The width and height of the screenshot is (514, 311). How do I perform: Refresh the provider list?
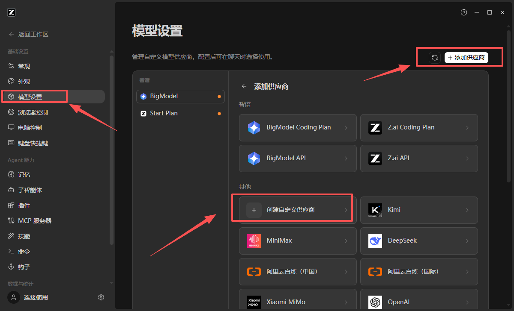click(x=435, y=58)
